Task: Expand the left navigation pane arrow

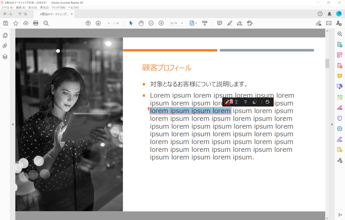Action: click(x=12, y=124)
